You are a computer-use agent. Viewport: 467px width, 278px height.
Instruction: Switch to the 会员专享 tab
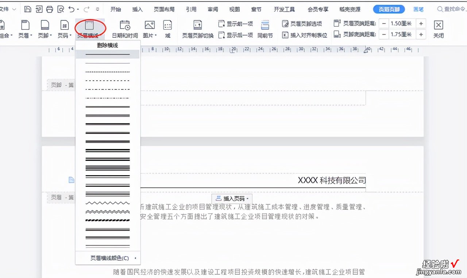(318, 9)
